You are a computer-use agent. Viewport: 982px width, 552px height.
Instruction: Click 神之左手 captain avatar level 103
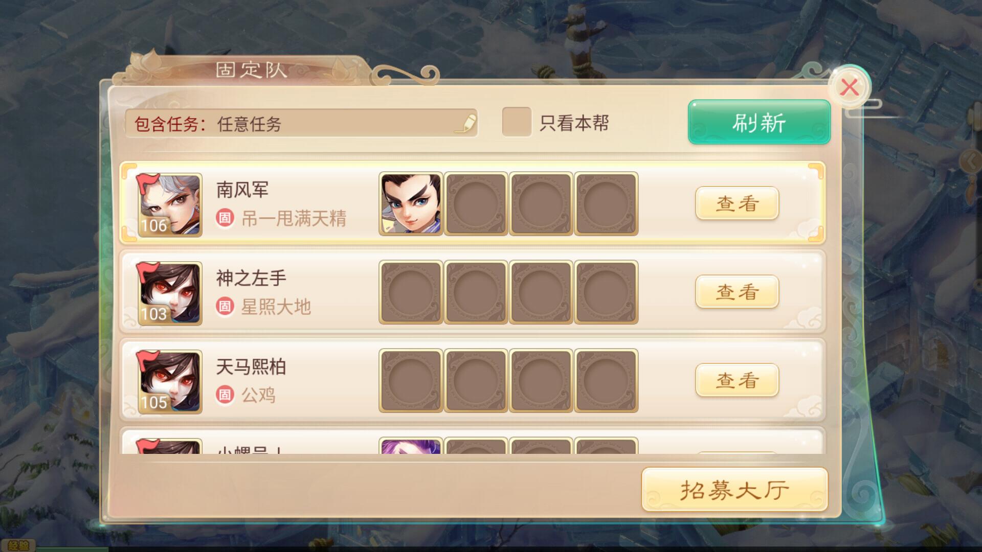pos(170,293)
